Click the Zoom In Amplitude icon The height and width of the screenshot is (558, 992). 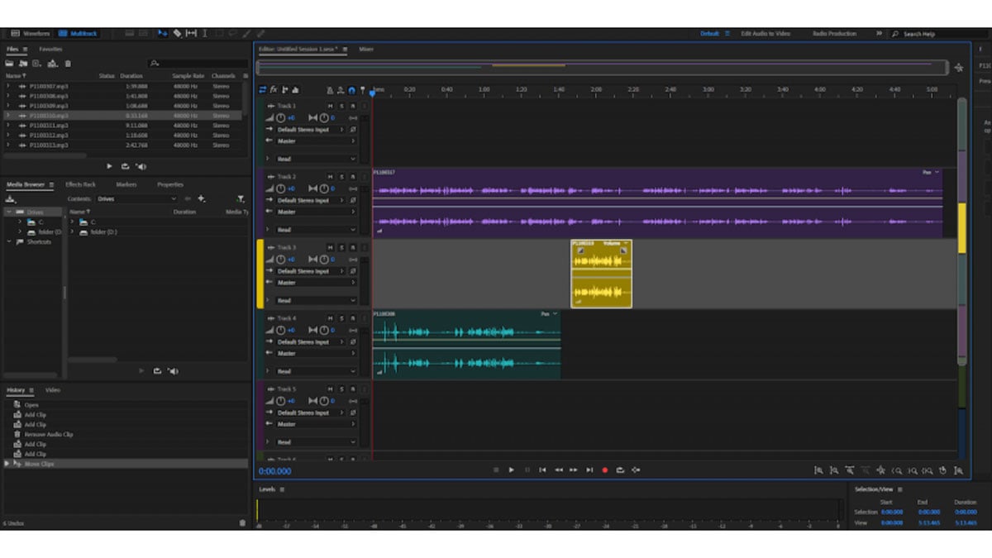(x=818, y=470)
